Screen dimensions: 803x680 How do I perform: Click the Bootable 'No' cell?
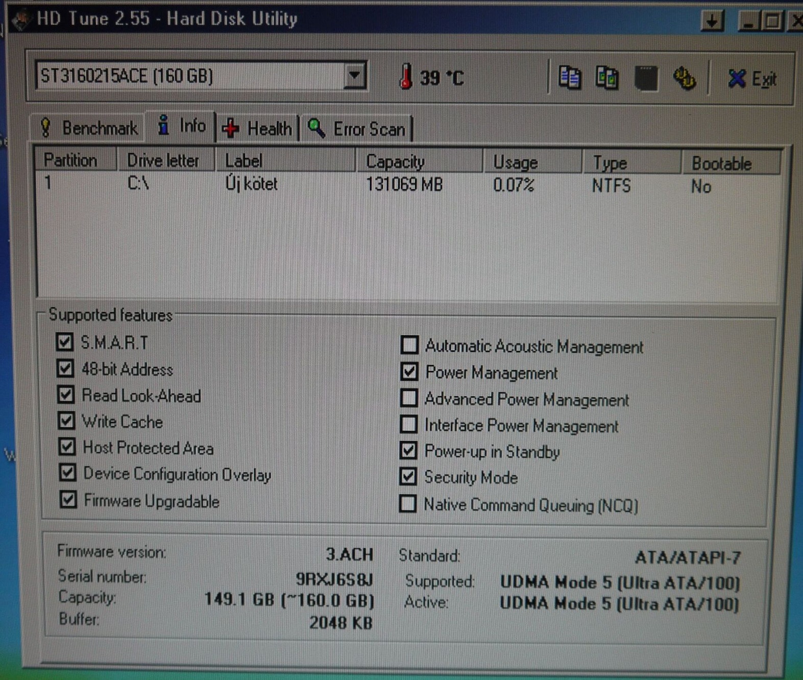(x=701, y=187)
